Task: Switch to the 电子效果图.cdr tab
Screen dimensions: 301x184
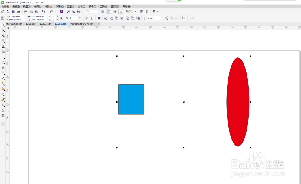Action: tap(14, 24)
